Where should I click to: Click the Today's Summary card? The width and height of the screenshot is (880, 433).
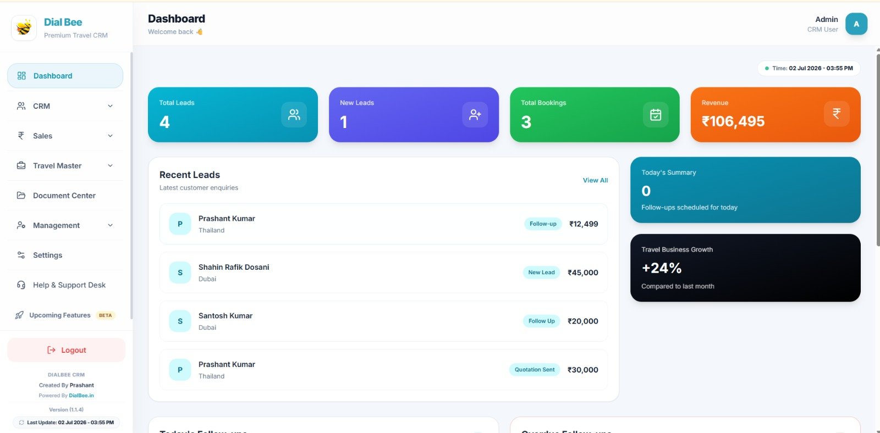[745, 190]
